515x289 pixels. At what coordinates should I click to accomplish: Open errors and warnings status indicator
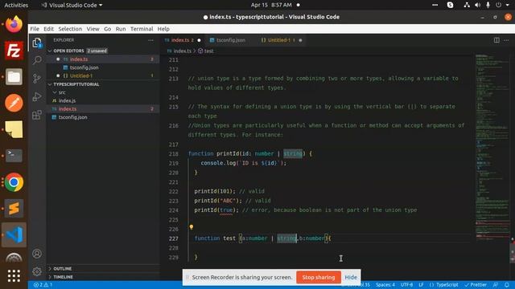(43, 285)
